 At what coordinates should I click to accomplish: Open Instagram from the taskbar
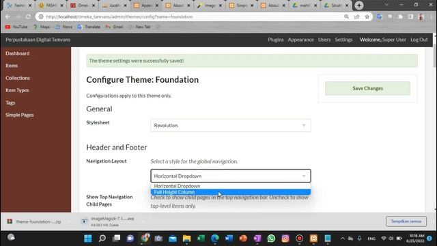[x=285, y=238]
